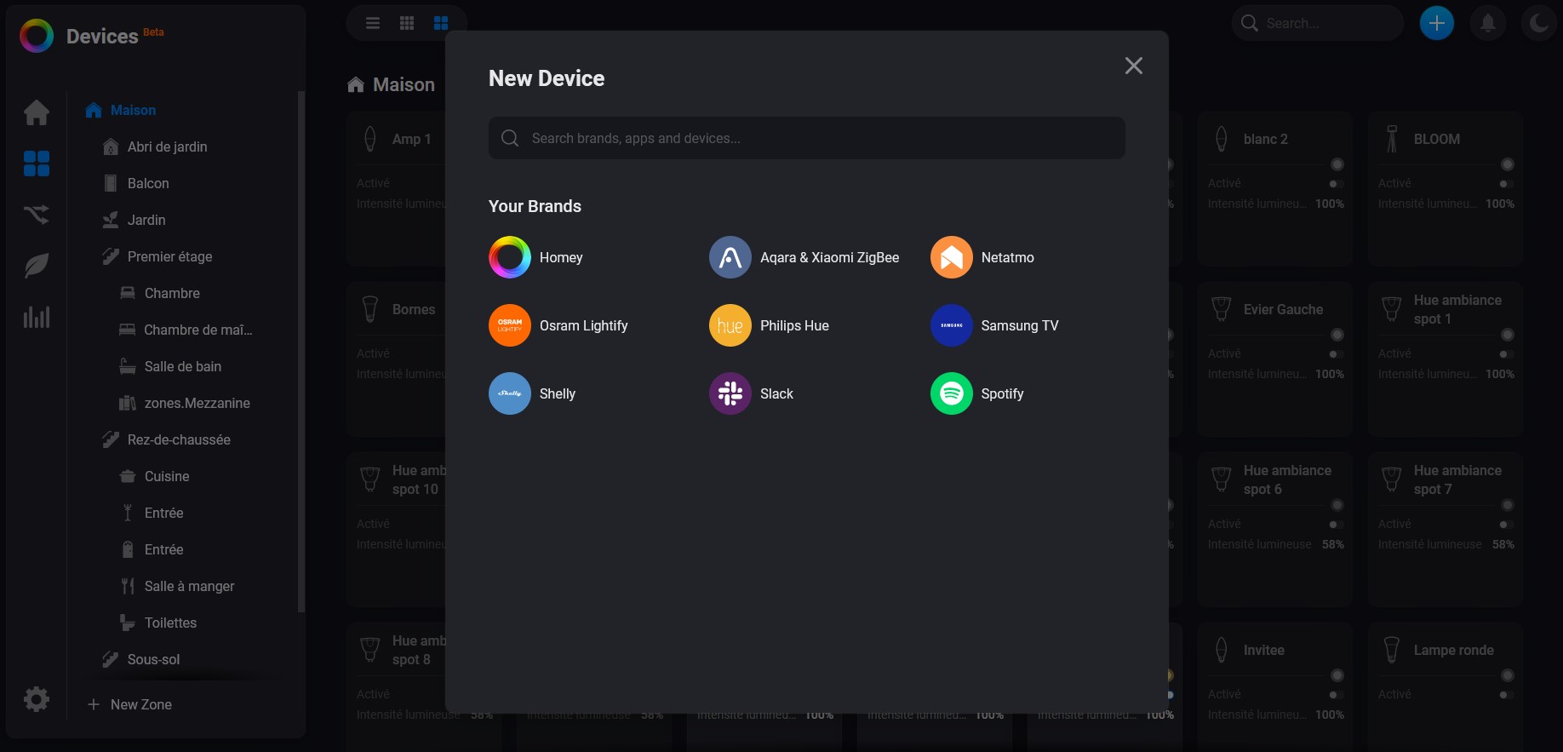Open the Energy leaf icon in the left rail

pyautogui.click(x=37, y=266)
